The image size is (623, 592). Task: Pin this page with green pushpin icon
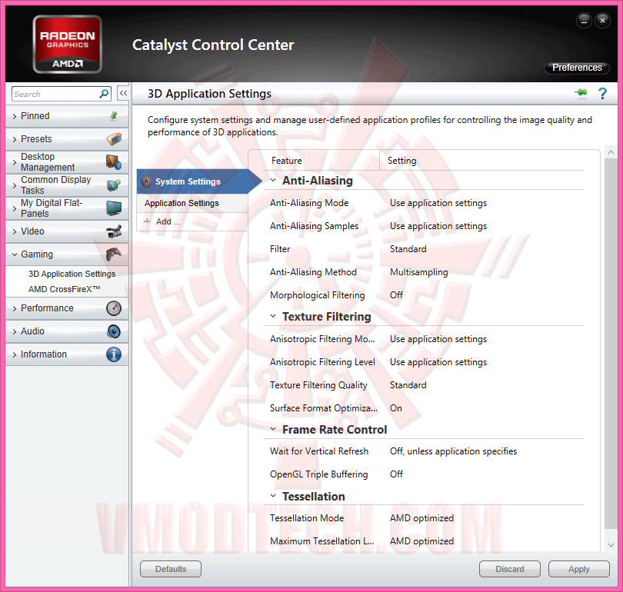581,93
